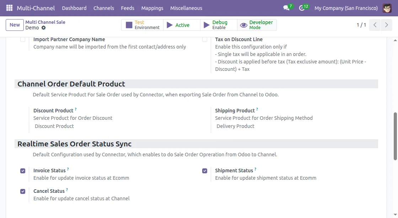Open the chat messages icon
Viewport: 398px width, 218px height.
(286, 8)
